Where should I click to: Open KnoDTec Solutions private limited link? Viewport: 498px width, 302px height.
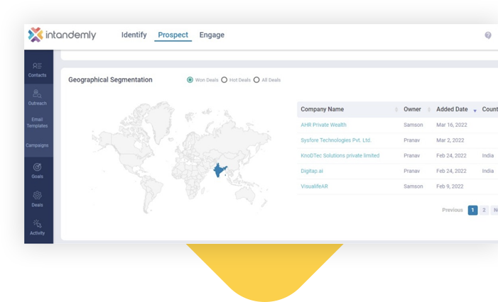coord(340,155)
